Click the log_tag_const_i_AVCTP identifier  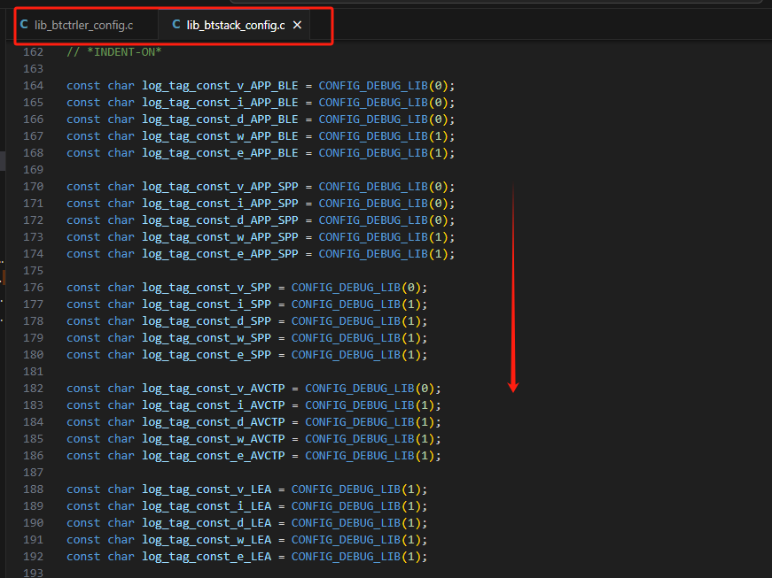214,405
